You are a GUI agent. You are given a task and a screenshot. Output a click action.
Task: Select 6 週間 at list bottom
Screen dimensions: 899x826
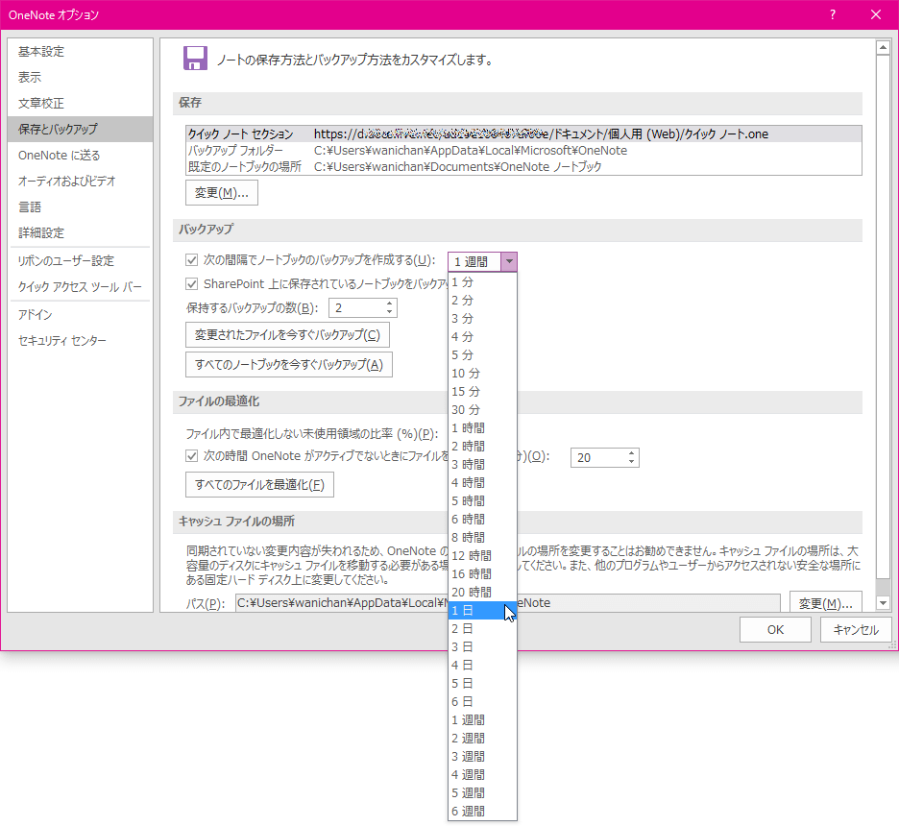482,811
